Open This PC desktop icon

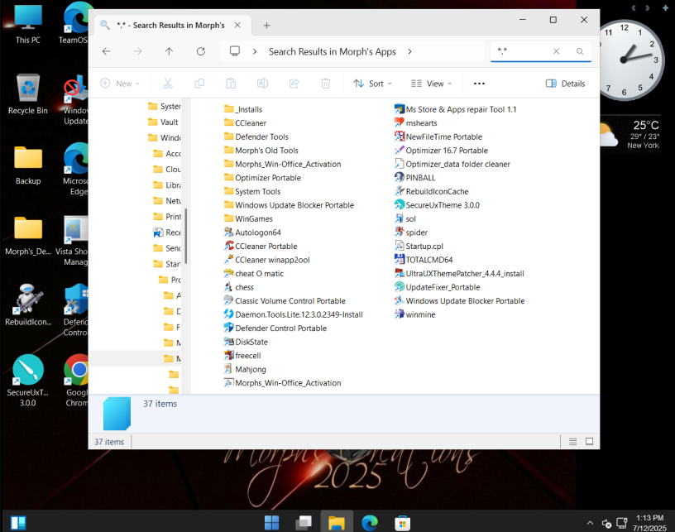pyautogui.click(x=28, y=24)
